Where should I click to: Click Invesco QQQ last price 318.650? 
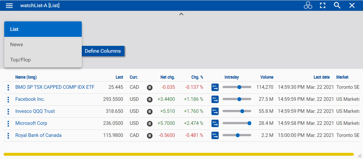(x=115, y=111)
